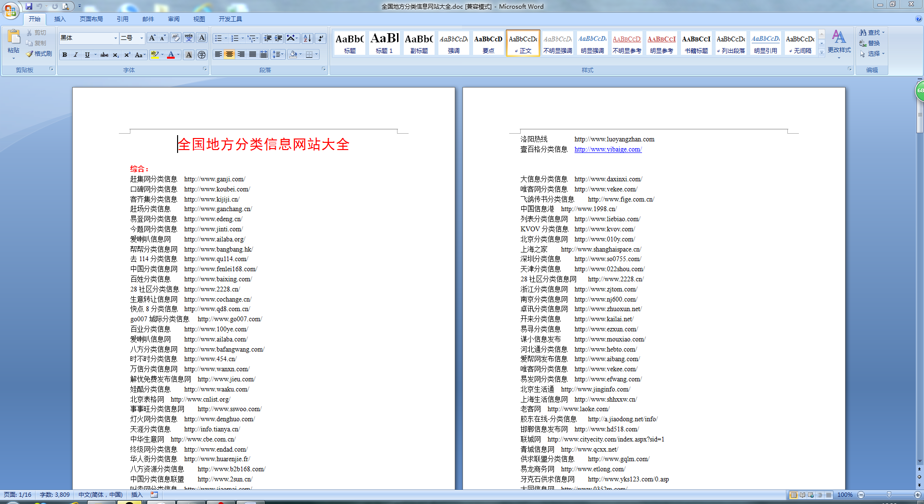
Task: Click the Shrink Font icon
Action: pyautogui.click(x=163, y=38)
